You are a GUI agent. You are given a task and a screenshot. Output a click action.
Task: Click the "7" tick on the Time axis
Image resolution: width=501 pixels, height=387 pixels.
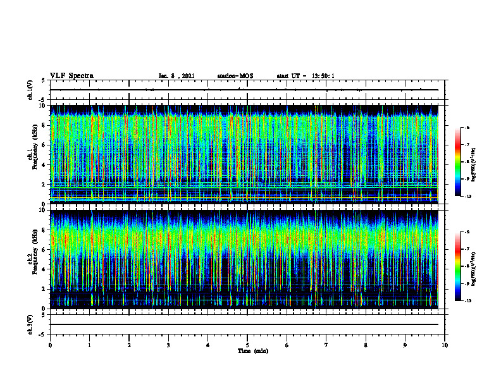coord(326,345)
